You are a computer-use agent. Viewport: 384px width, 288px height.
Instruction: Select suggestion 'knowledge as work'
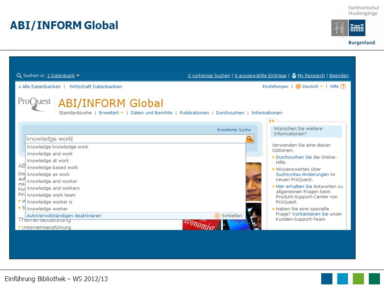[x=136, y=174]
